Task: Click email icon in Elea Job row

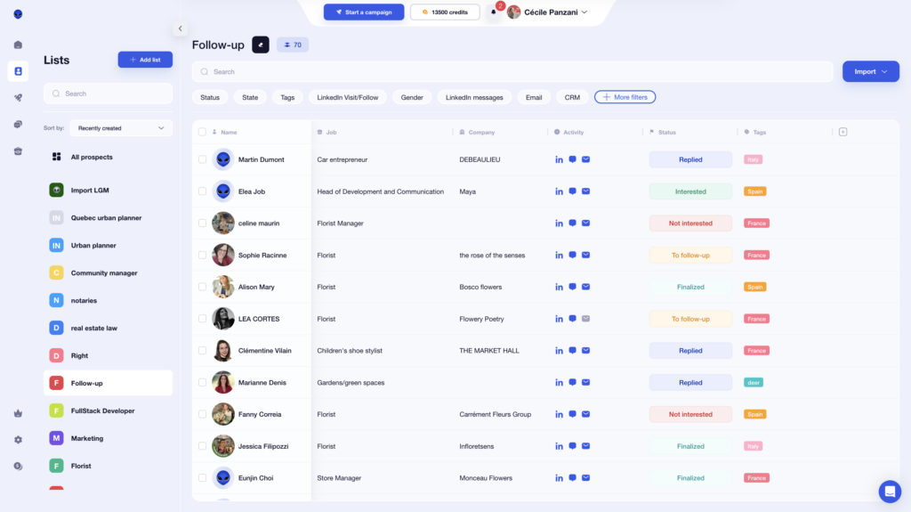Action: click(585, 191)
